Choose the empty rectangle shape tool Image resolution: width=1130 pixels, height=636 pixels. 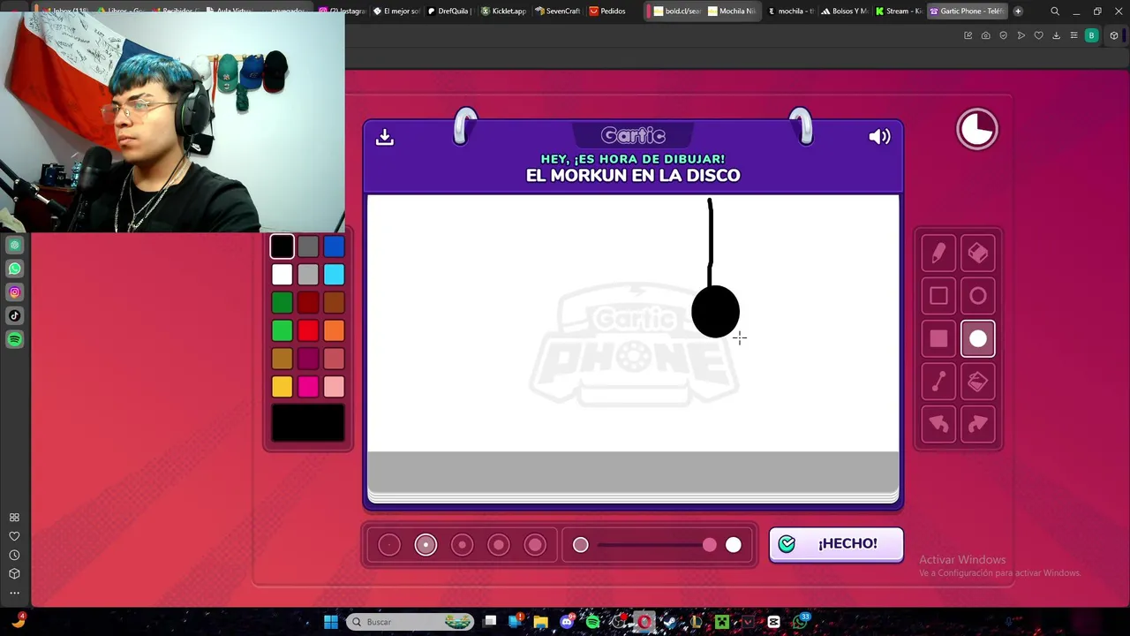(938, 296)
